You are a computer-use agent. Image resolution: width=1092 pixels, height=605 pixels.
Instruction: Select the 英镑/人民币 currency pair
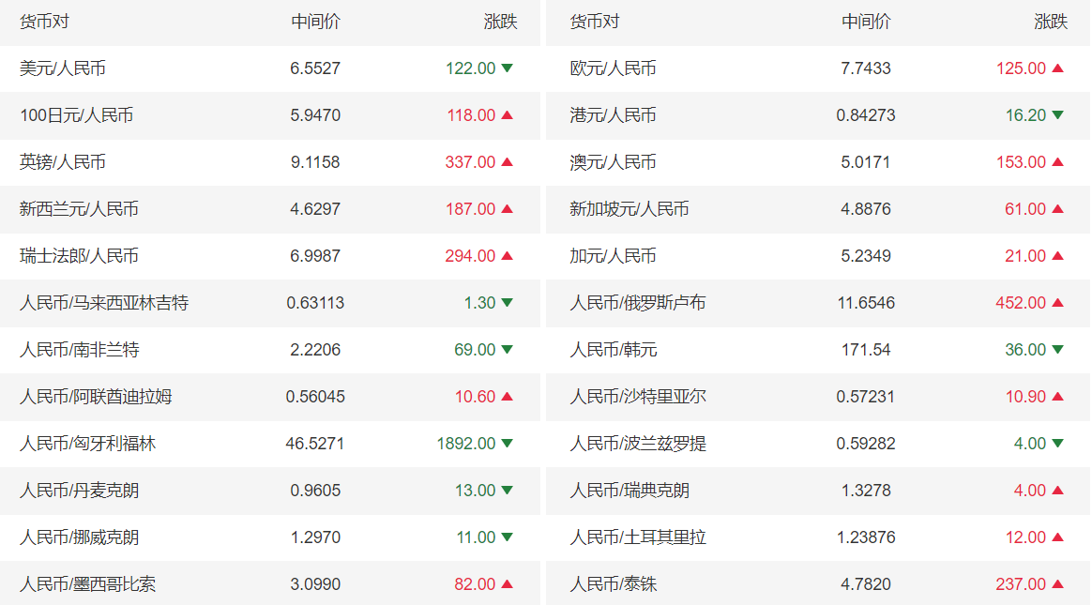[x=63, y=161]
